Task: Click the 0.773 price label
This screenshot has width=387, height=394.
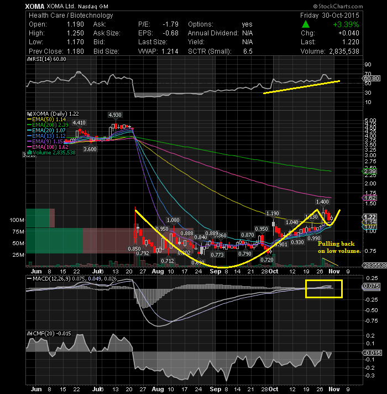Action: tap(217, 255)
